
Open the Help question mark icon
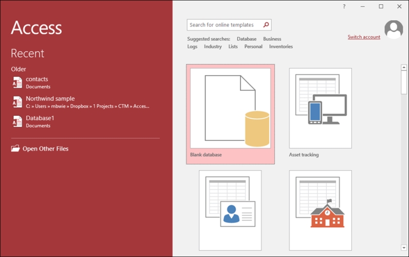(x=344, y=7)
